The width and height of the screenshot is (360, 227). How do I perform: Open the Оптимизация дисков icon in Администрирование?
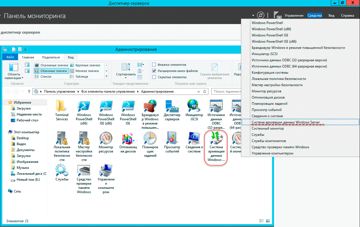[128, 138]
